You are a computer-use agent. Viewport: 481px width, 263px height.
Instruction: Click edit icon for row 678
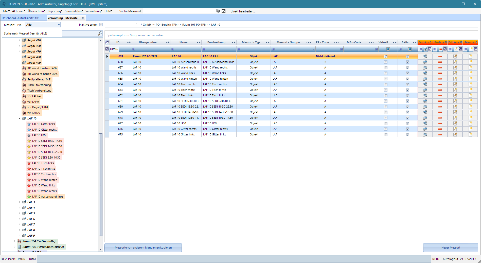455,118
